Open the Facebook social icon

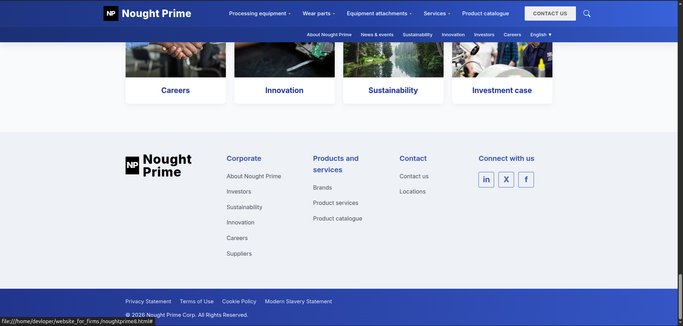click(526, 180)
